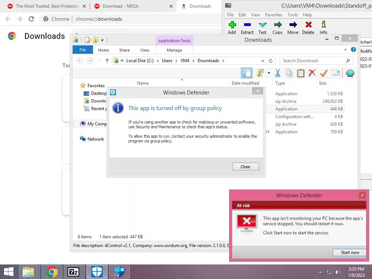Click the orange checkmark Properties icon
Image resolution: width=372 pixels, height=279 pixels.
[324, 73]
